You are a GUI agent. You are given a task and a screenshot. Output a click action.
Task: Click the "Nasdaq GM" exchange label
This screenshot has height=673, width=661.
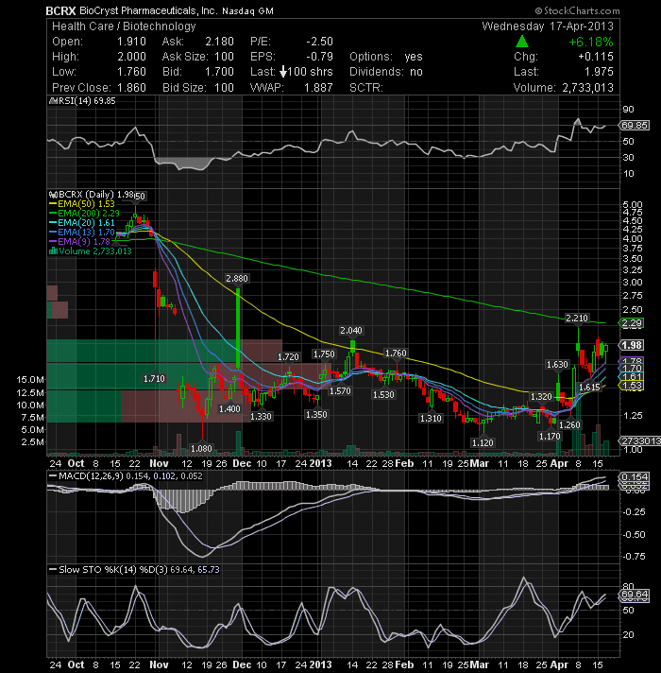point(247,11)
